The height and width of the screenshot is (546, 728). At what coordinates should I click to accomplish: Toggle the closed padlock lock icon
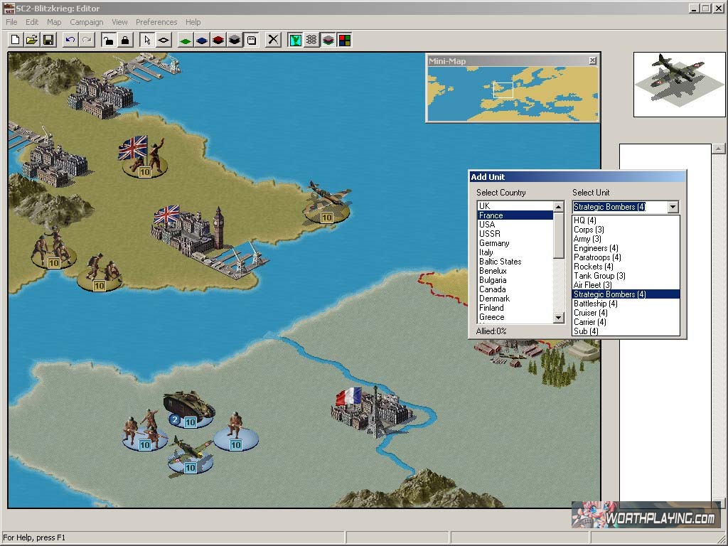[125, 40]
